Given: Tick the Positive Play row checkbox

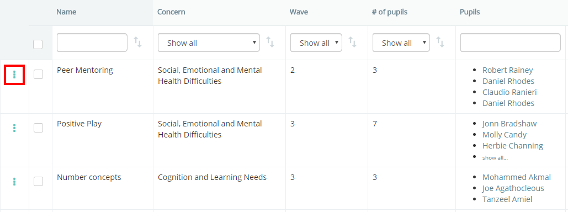Looking at the screenshot, I should [38, 128].
